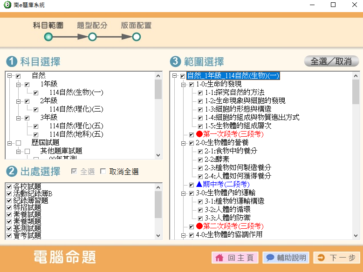
Task: Click the green app icon in title bar
Action: (x=7, y=5)
